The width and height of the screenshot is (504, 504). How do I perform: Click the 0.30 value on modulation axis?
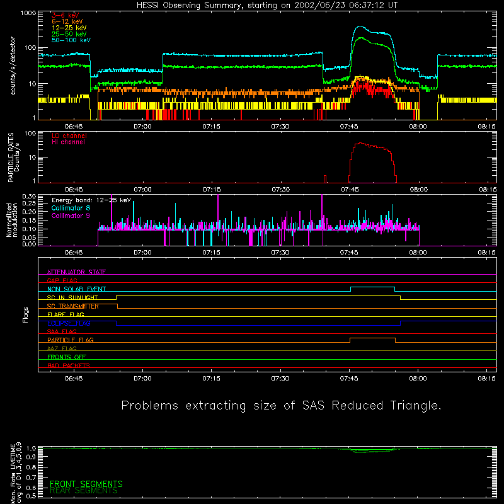[x=29, y=196]
